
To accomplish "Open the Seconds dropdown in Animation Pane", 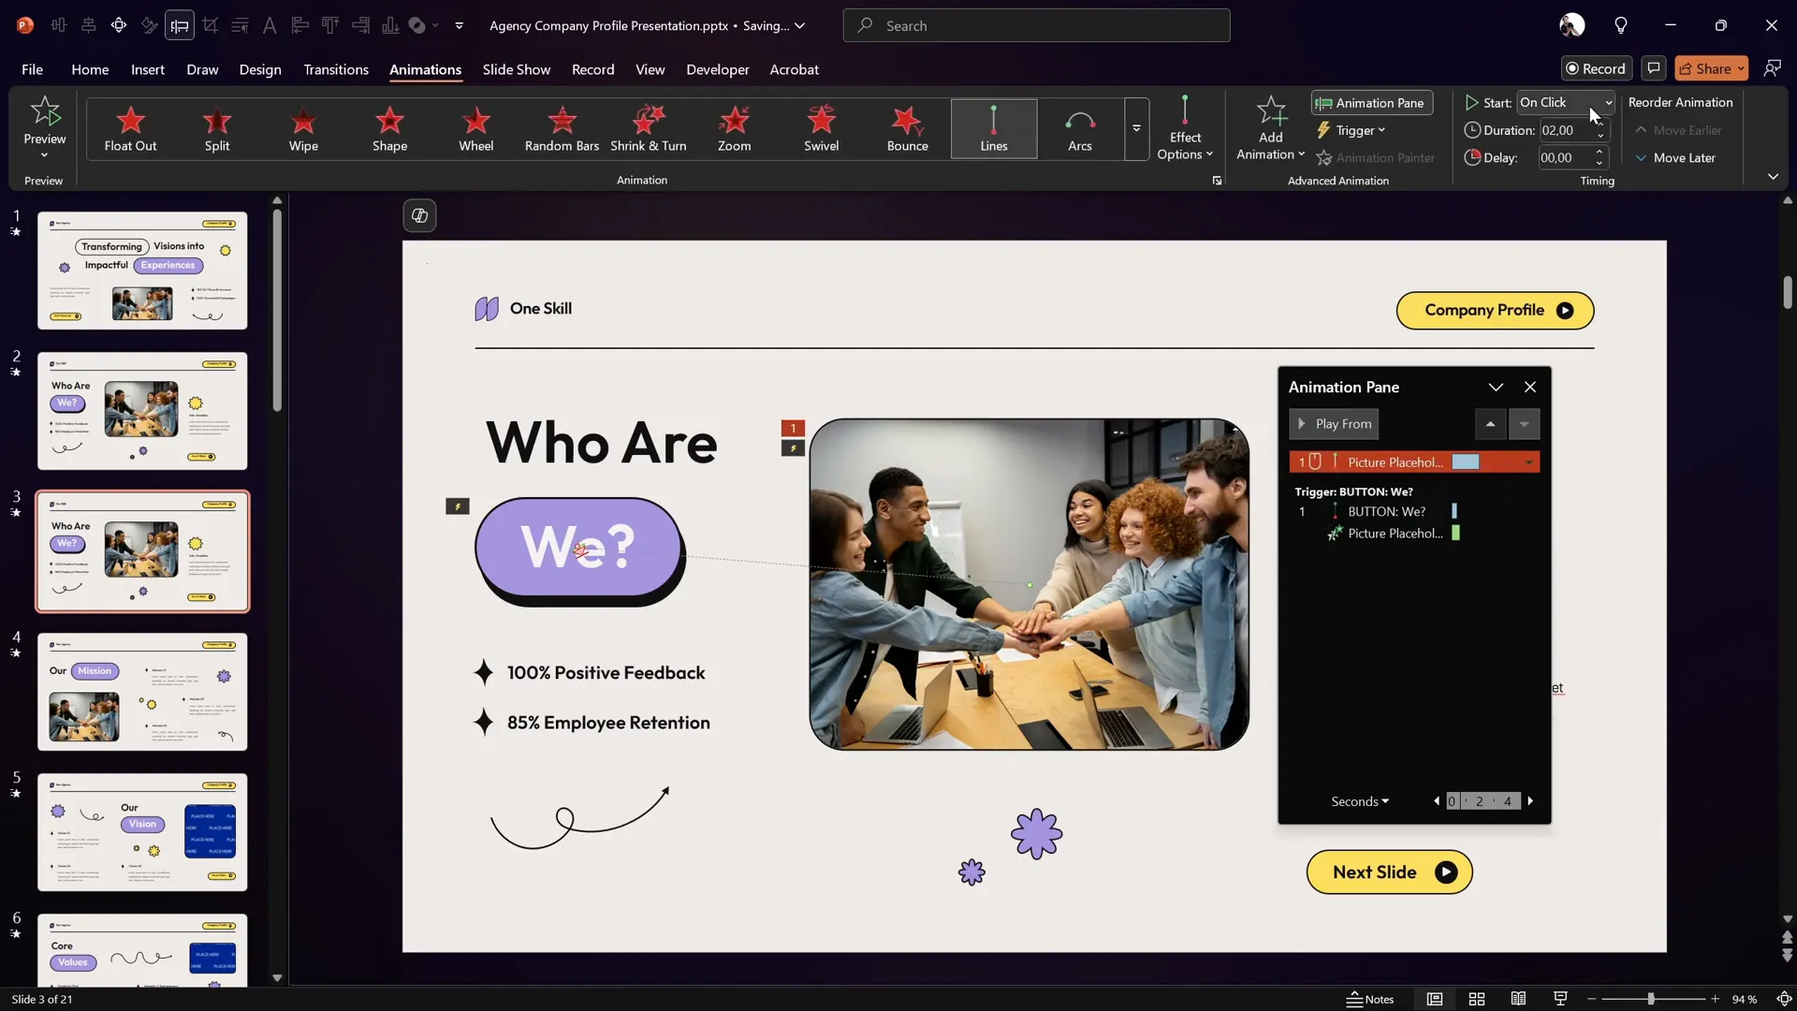I will click(1360, 801).
